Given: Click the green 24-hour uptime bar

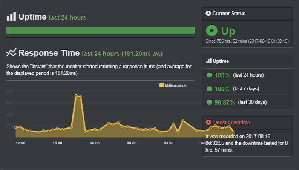Looking at the screenshot, I should tap(101, 30).
